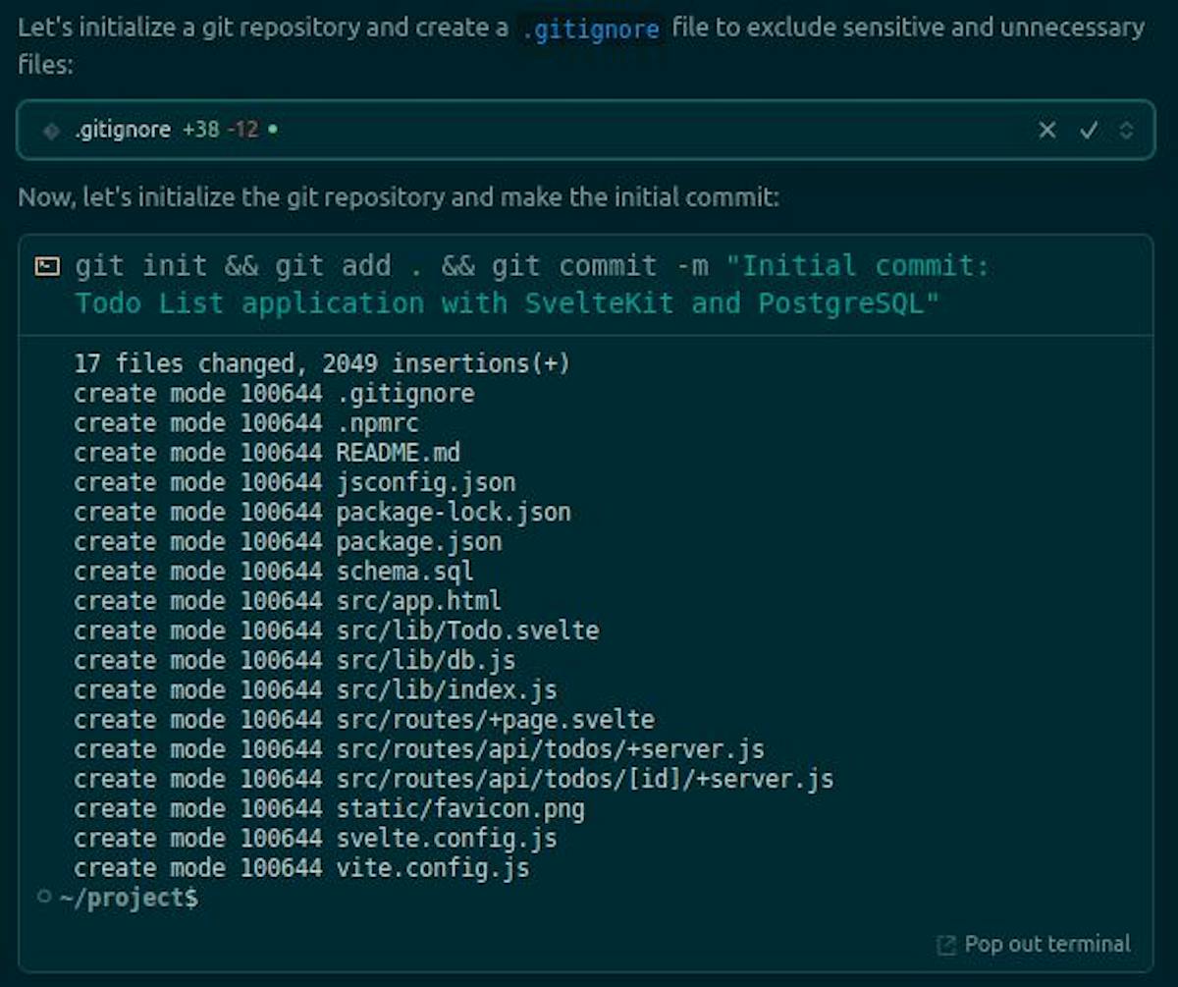Click the 17 files changed summary line
The width and height of the screenshot is (1178, 987).
pos(321,363)
